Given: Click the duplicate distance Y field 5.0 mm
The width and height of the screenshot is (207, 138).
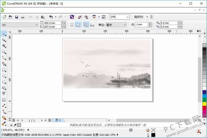Looking at the screenshot, I should click(169, 27).
